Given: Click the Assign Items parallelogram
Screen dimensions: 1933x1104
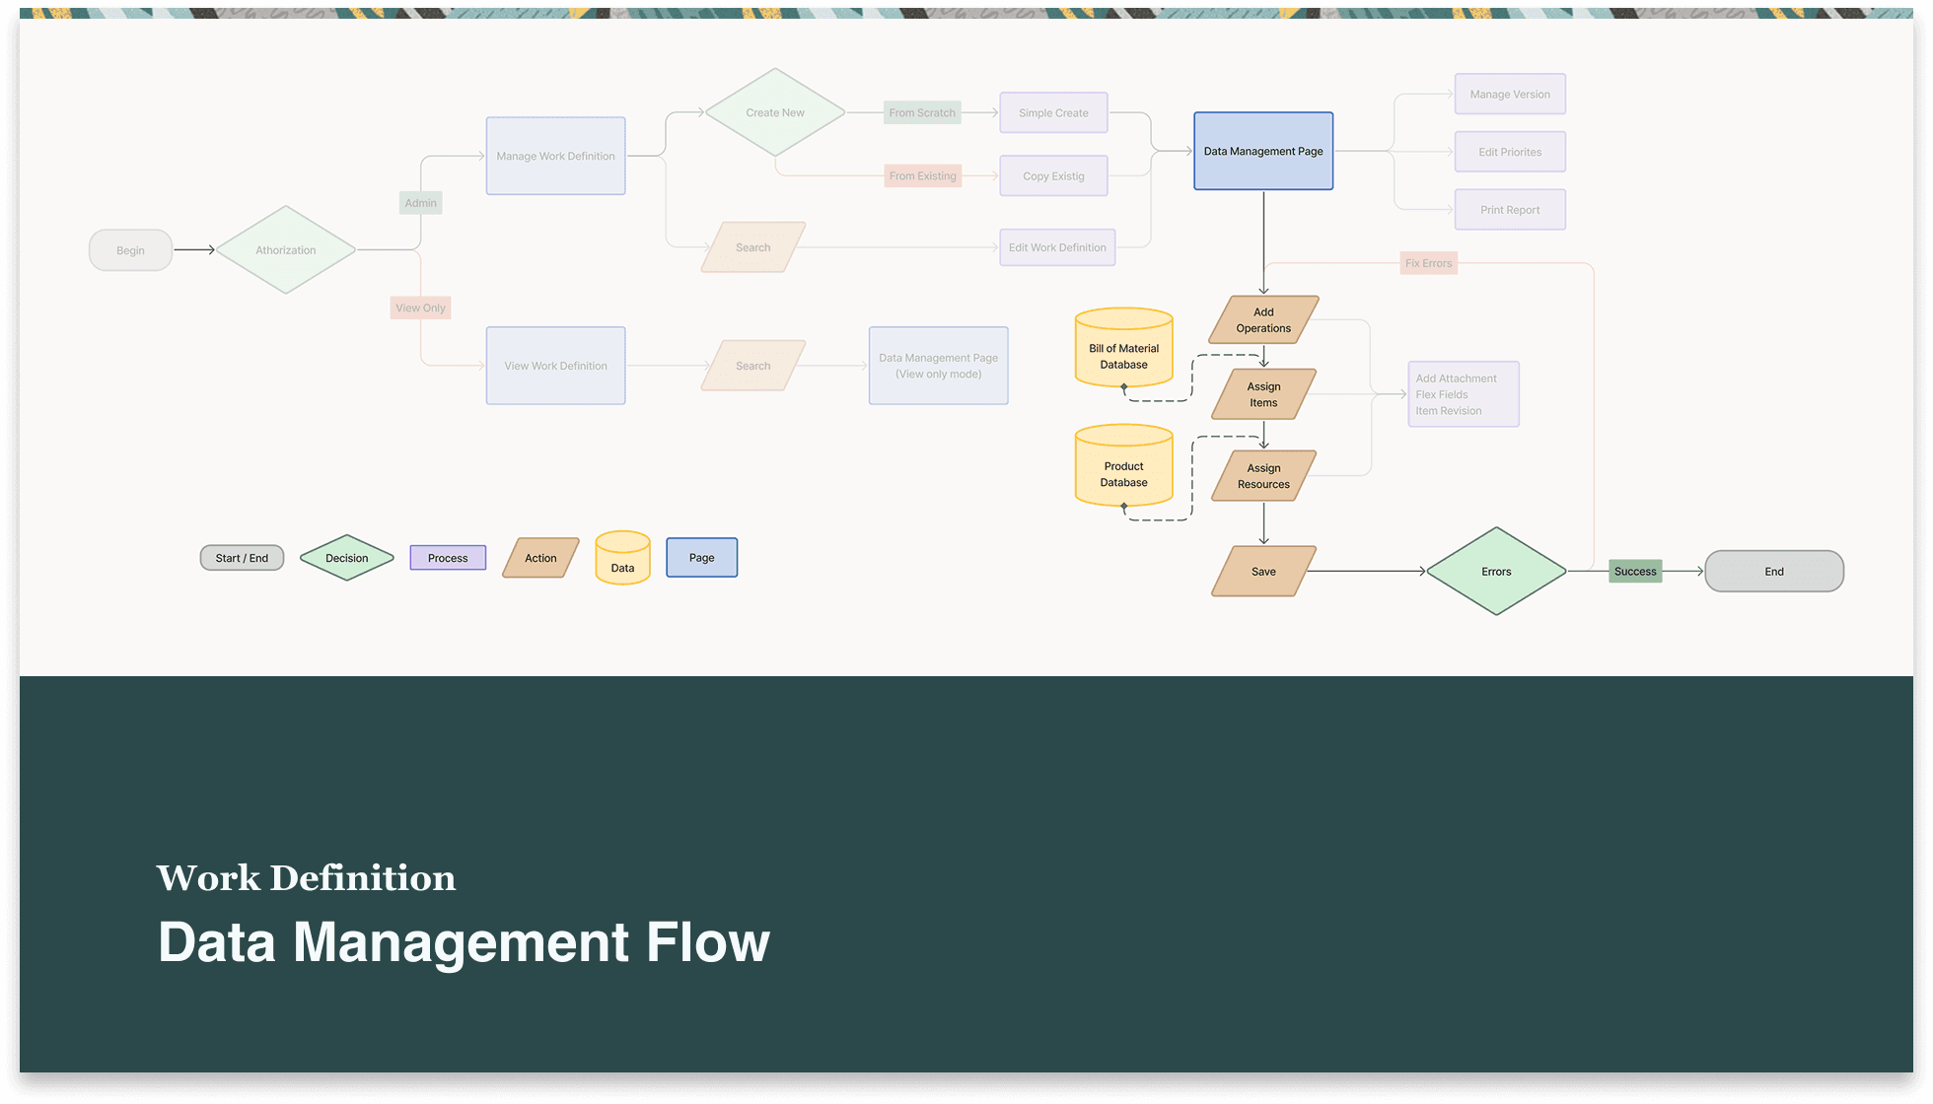Looking at the screenshot, I should click(1263, 394).
